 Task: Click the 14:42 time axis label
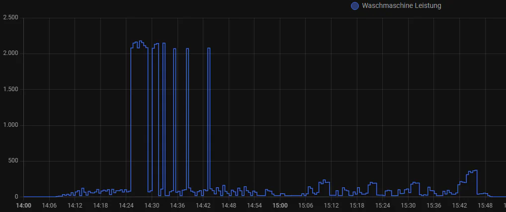tap(203, 205)
